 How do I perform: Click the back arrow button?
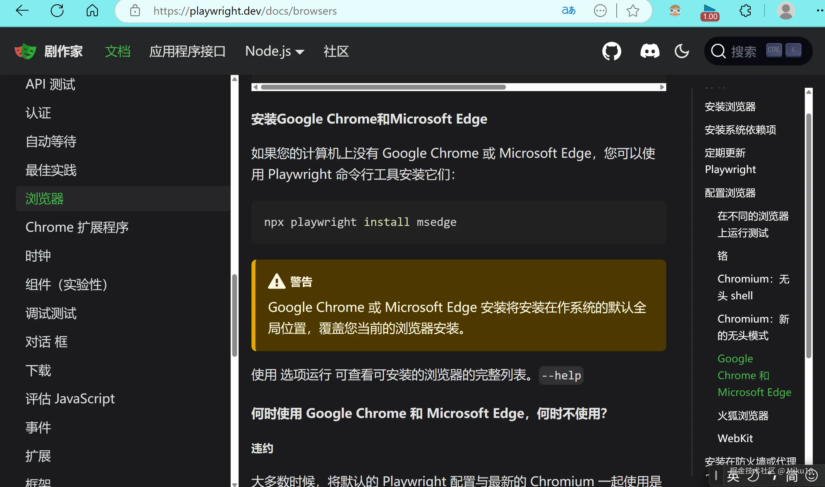click(22, 11)
